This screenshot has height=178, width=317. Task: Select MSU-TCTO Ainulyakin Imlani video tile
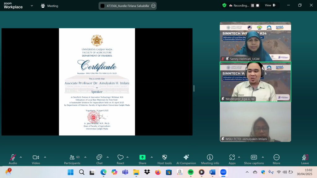click(x=255, y=122)
